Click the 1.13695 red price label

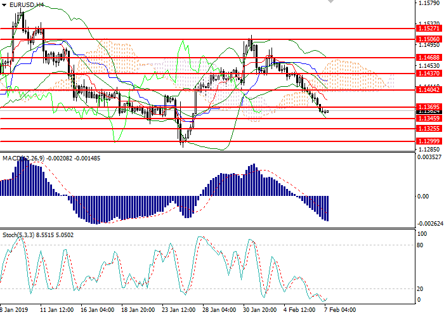tap(426, 107)
